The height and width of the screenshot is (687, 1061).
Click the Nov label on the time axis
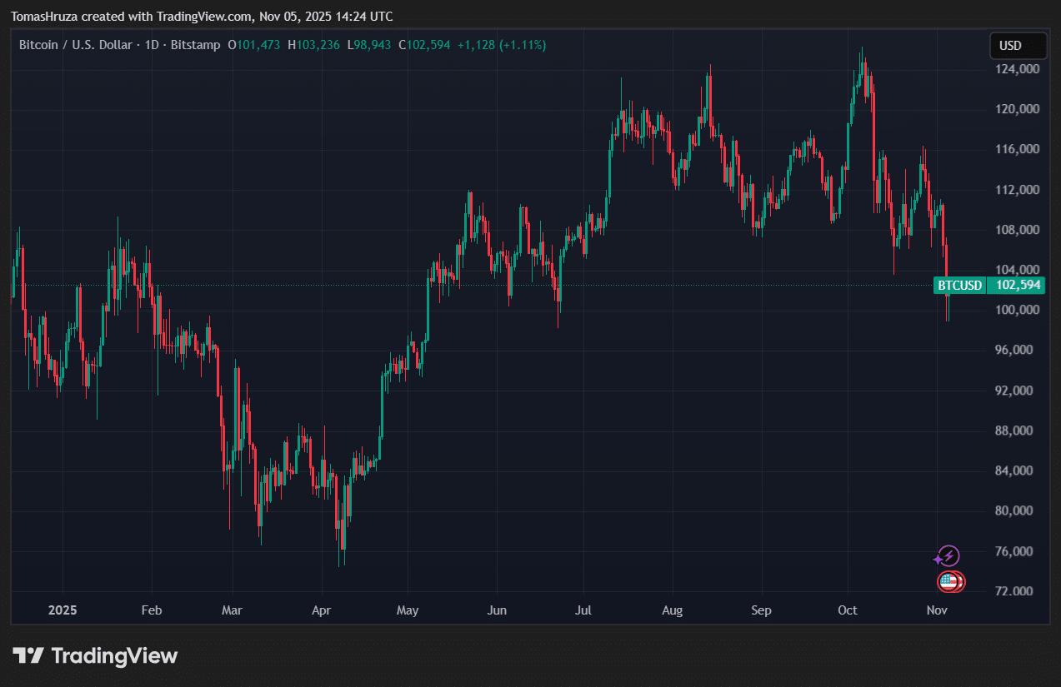coord(937,610)
